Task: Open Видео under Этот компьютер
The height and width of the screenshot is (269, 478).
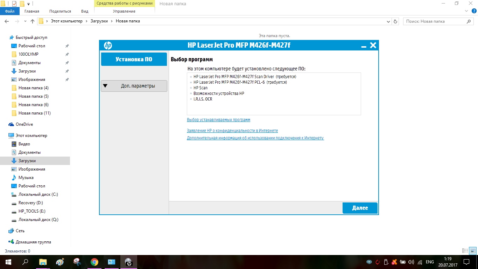Action: point(24,144)
